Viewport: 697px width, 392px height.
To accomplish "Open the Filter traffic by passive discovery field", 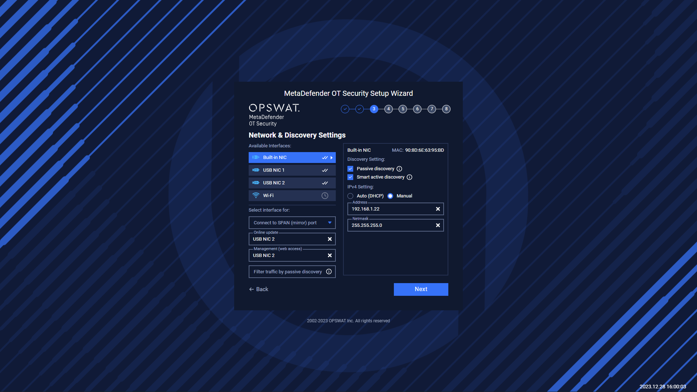I will coord(292,272).
